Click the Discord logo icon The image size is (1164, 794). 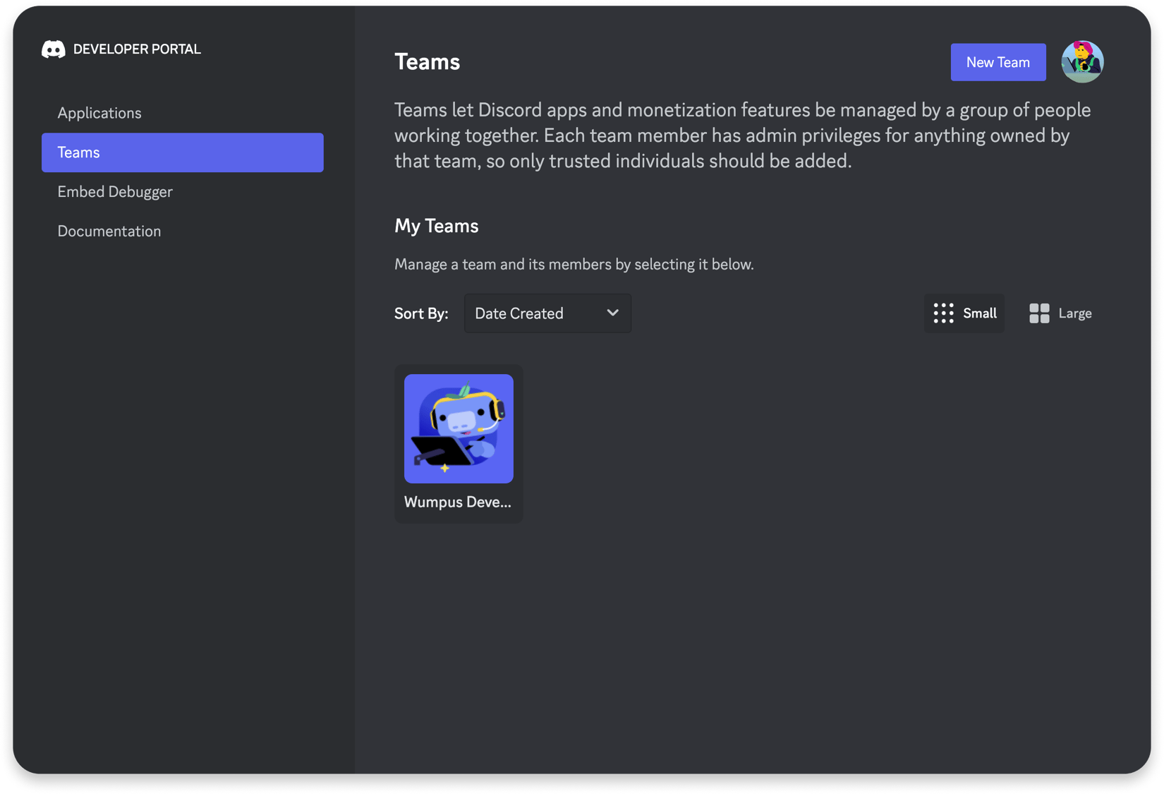(53, 49)
